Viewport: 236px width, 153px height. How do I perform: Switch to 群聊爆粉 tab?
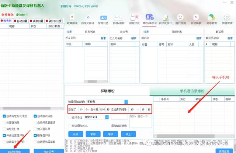pos(107,91)
